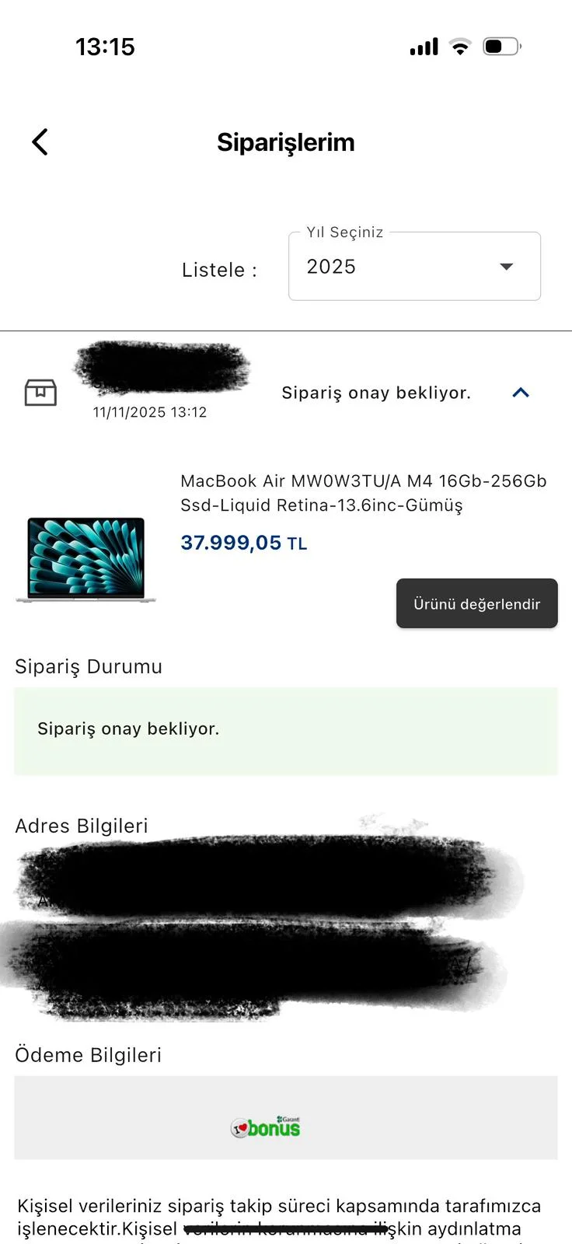Select the green Sipariş onay bekliyor status box
Viewport: 572px width, 1244px height.
286,731
